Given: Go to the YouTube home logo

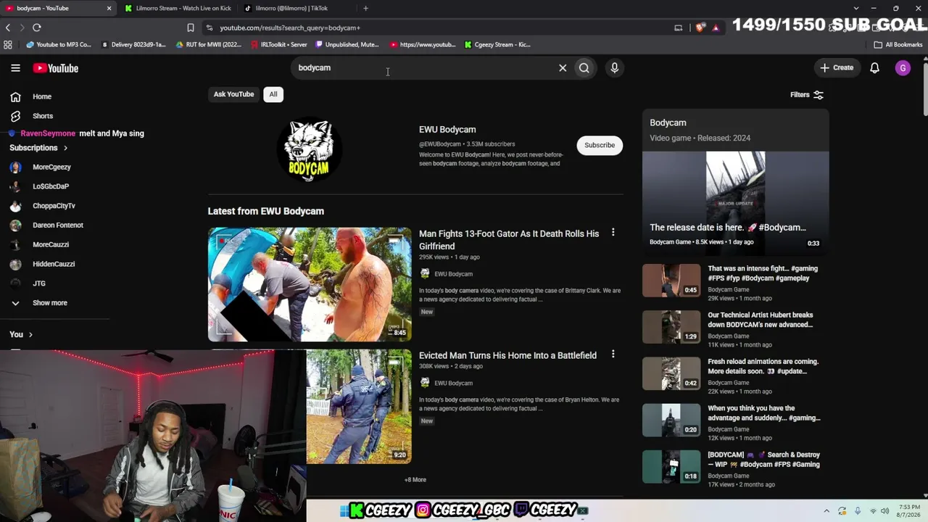Looking at the screenshot, I should tap(55, 68).
